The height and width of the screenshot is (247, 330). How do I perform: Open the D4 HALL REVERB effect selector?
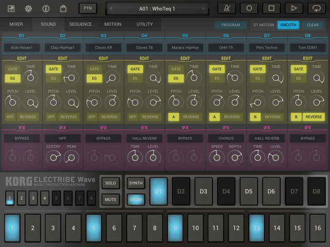[144, 138]
